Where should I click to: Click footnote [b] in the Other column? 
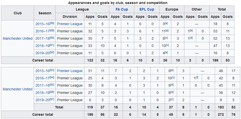[191, 30]
